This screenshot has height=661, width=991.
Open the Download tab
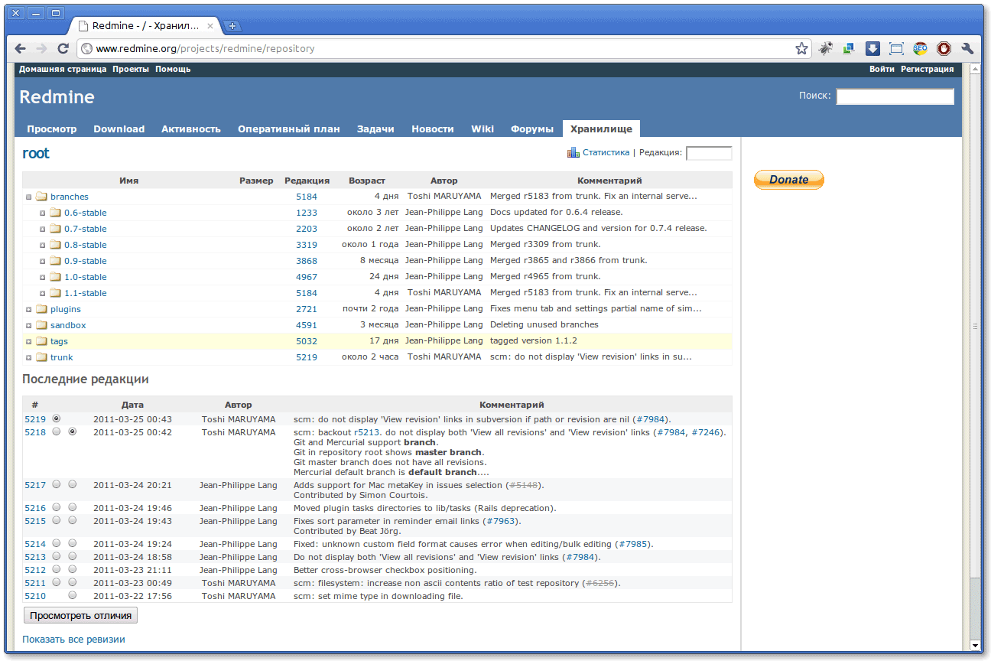pyautogui.click(x=119, y=129)
